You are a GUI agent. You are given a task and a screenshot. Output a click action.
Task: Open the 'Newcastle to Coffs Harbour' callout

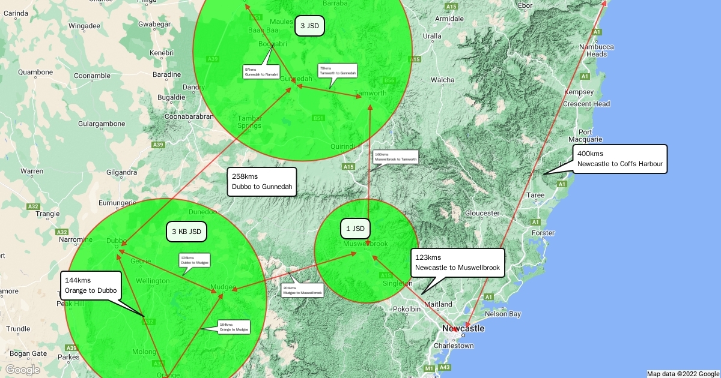coord(619,159)
